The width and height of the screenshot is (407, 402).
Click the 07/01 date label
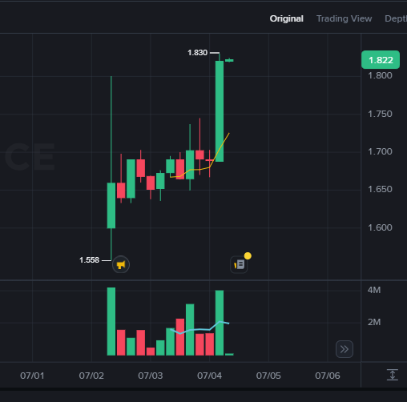tap(32, 376)
